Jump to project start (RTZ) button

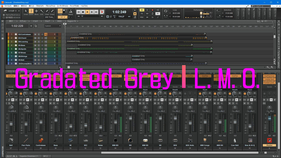(x=78, y=16)
